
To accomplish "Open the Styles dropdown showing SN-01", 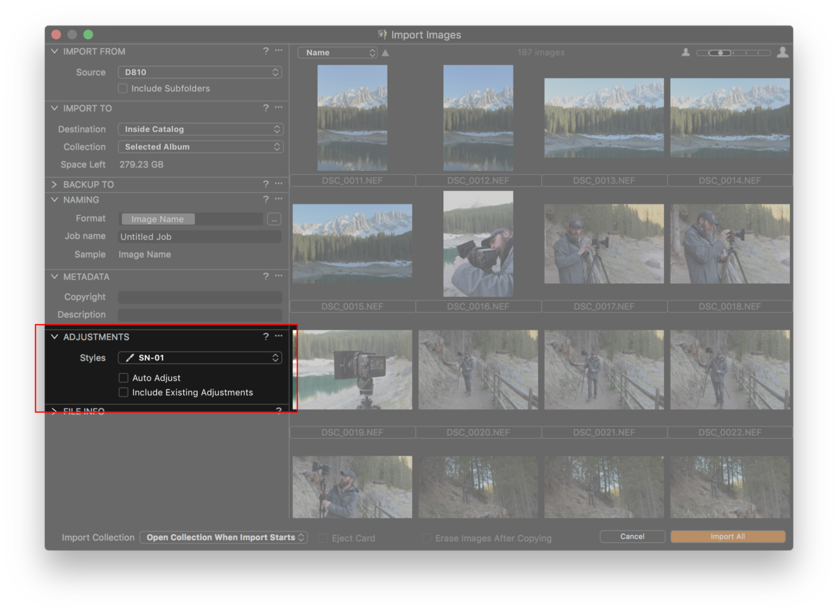I will [200, 358].
